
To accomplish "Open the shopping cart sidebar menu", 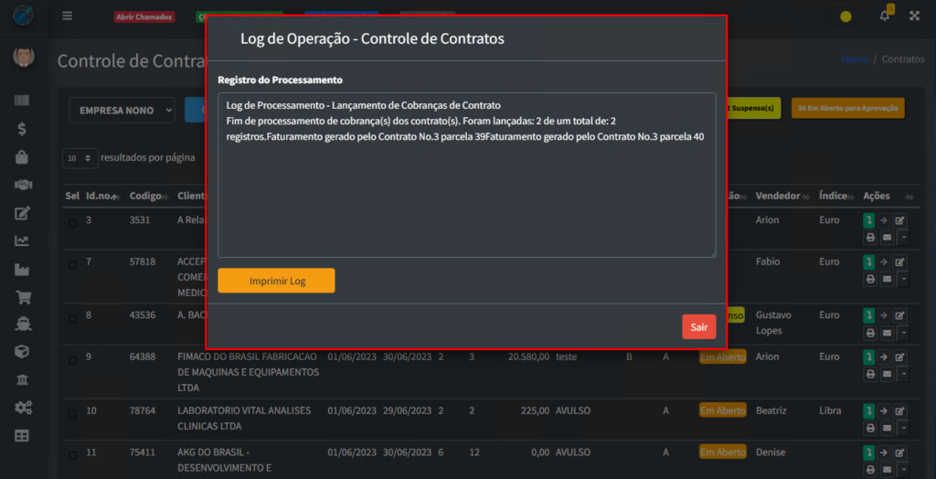I will (23, 297).
